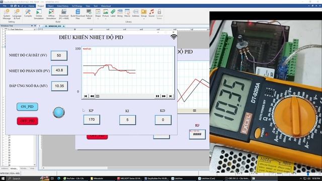Click Windows Start button
The width and height of the screenshot is (322, 181).
pyautogui.click(x=3, y=178)
